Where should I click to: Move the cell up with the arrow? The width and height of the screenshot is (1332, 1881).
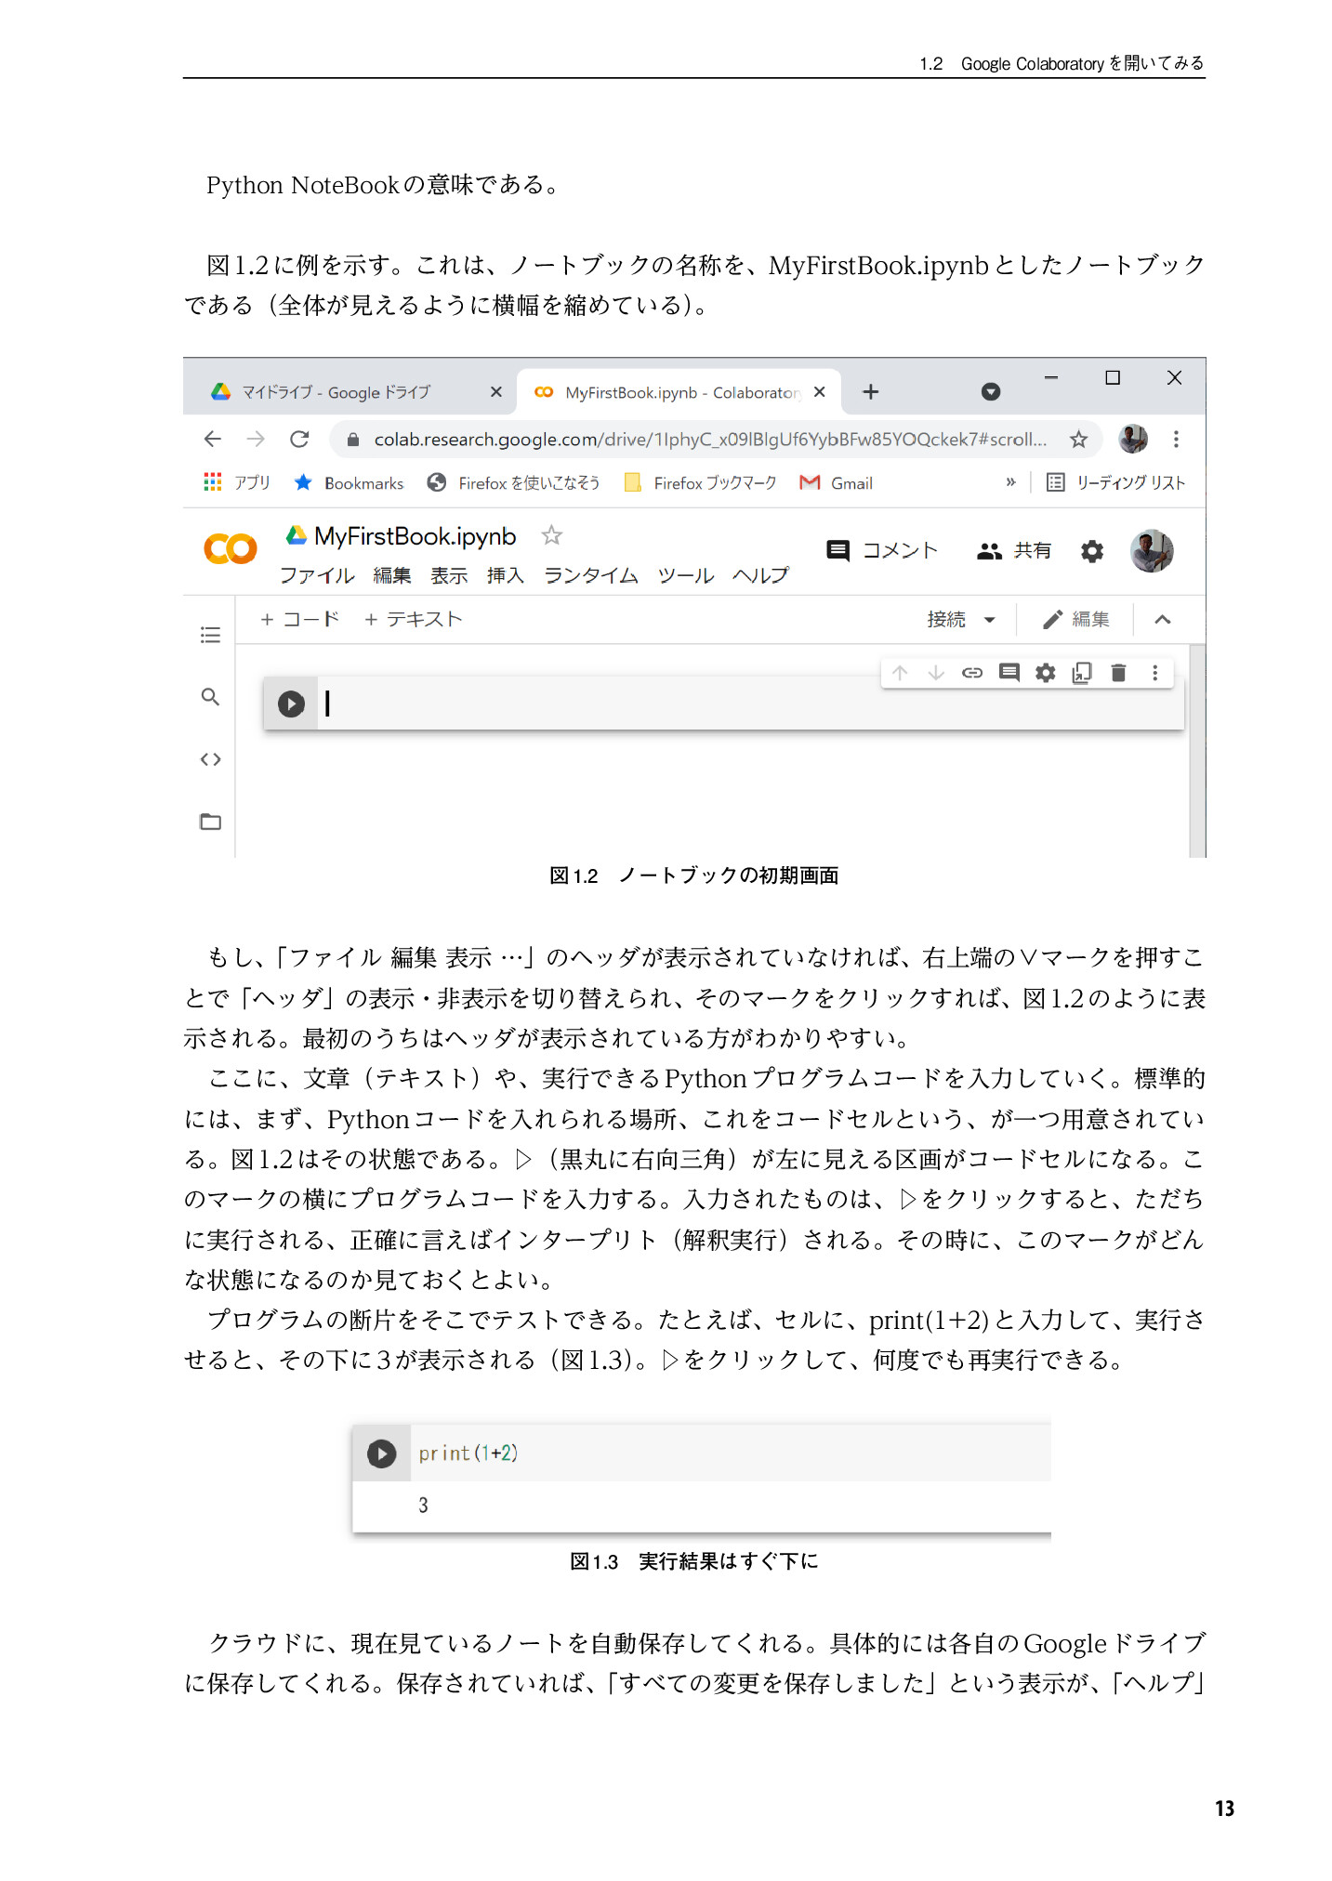pyautogui.click(x=900, y=673)
